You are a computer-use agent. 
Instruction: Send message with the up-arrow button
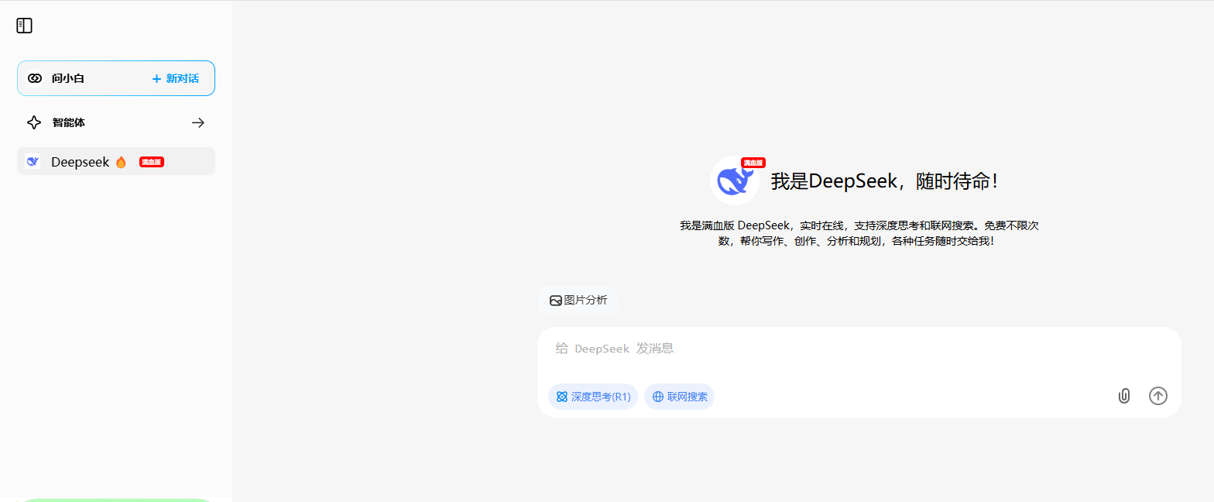[x=1157, y=396]
